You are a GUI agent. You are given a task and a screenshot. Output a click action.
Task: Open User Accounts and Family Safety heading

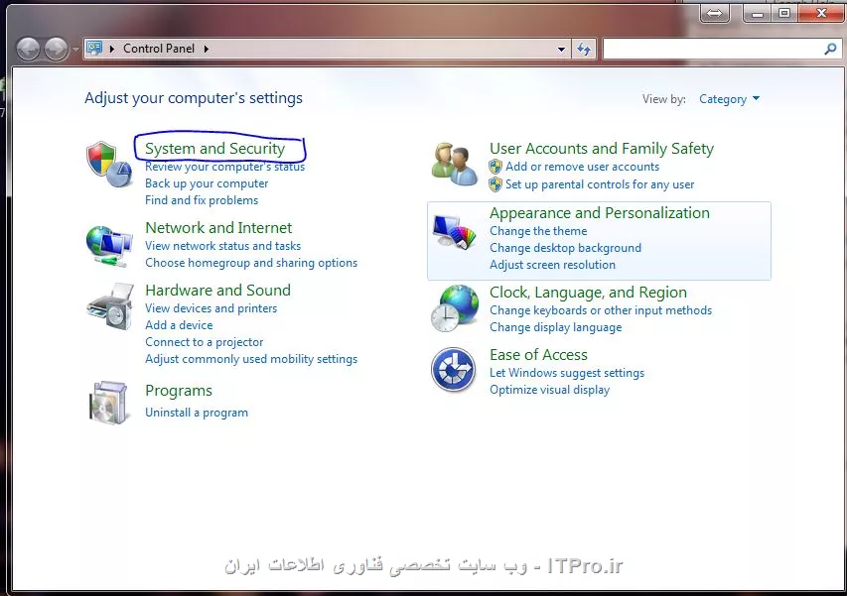pos(602,149)
